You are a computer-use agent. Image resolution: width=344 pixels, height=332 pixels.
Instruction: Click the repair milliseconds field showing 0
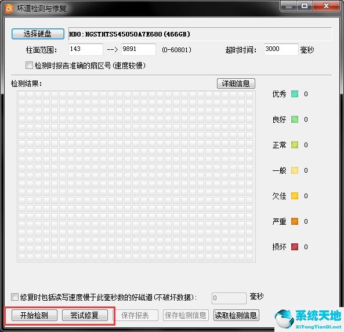point(229,298)
